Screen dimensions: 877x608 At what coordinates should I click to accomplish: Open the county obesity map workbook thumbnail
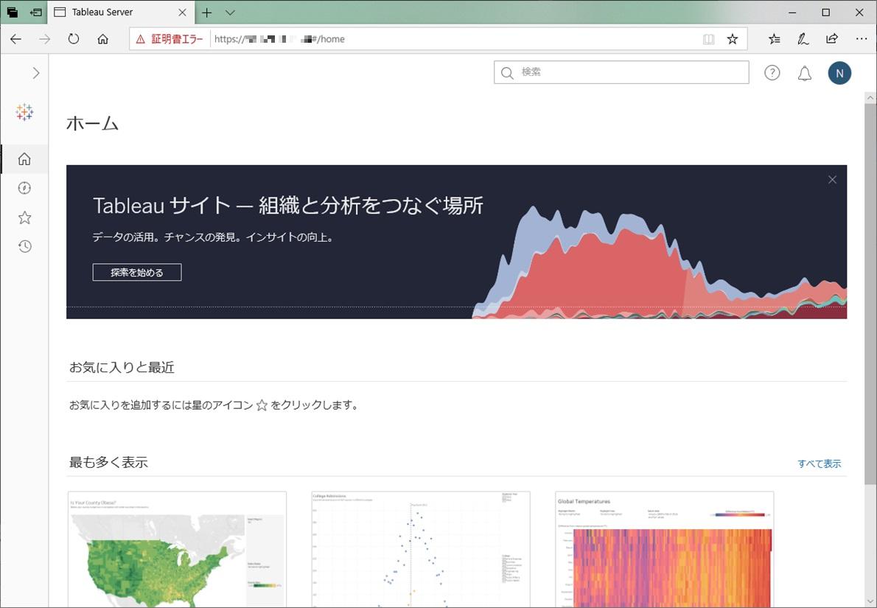[x=177, y=549]
